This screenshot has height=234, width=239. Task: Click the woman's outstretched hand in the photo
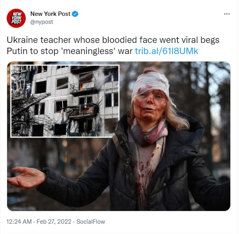point(26,177)
